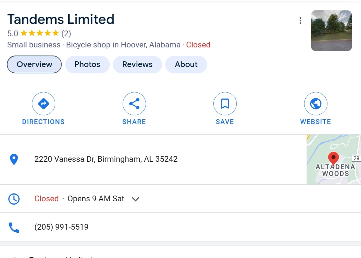Screen dimensions: 361x258
Task: Click the (2) reviews count link
Action: pyautogui.click(x=66, y=33)
